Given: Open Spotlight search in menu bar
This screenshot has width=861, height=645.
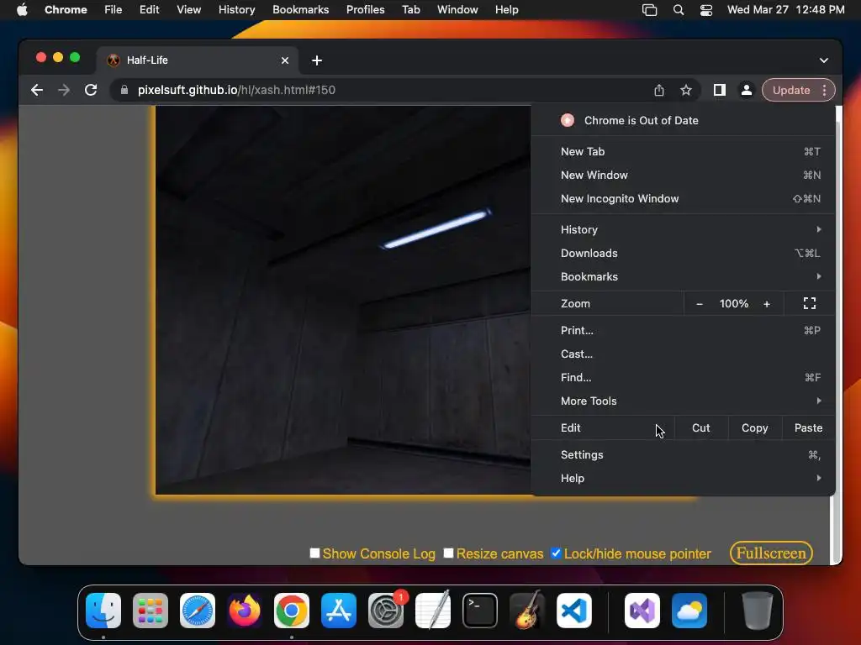Looking at the screenshot, I should point(679,10).
